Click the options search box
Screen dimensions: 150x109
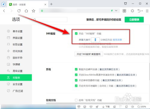(49, 19)
